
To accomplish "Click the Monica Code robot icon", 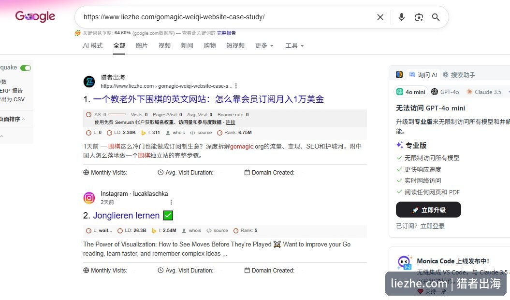I will [x=404, y=262].
